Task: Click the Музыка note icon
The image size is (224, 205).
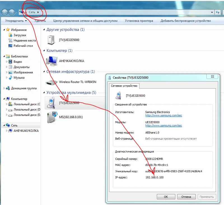Action: coord(10,77)
